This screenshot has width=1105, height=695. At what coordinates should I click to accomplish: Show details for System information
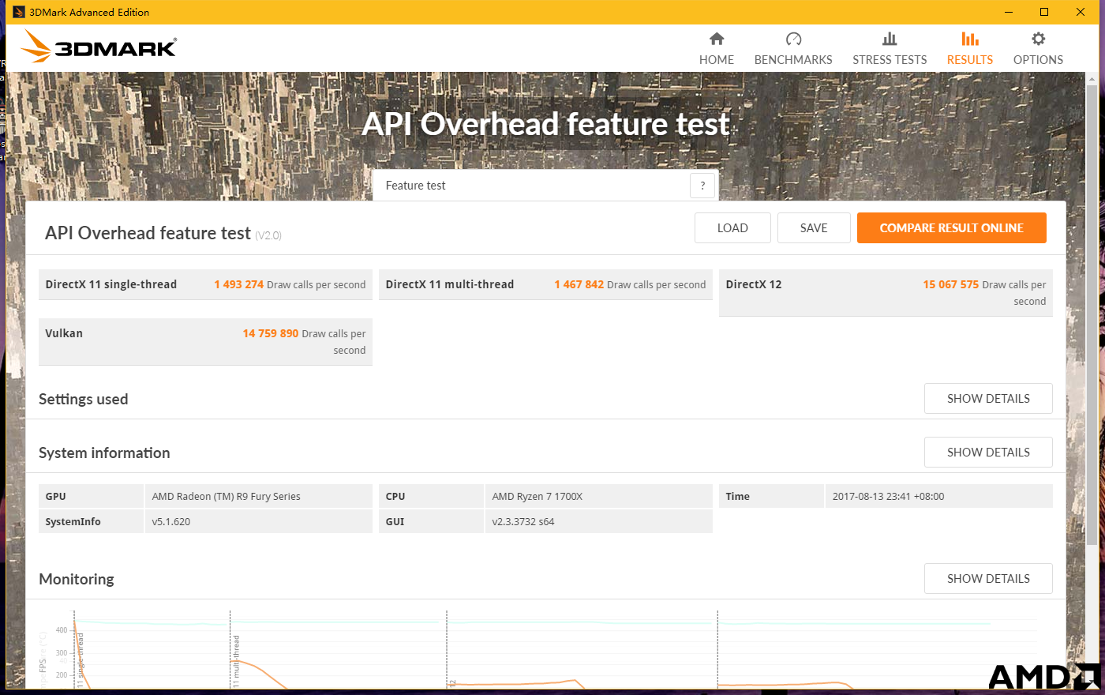point(988,452)
